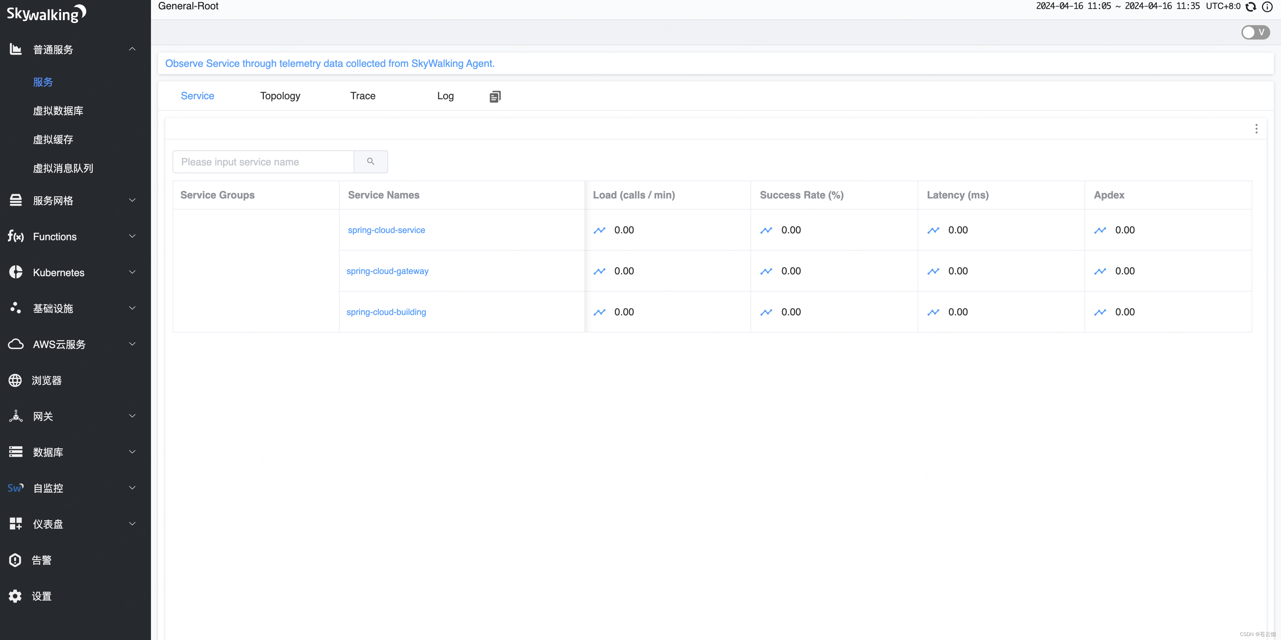The width and height of the screenshot is (1281, 640).
Task: Open the spring-cloud-gateway service link
Action: pyautogui.click(x=387, y=271)
